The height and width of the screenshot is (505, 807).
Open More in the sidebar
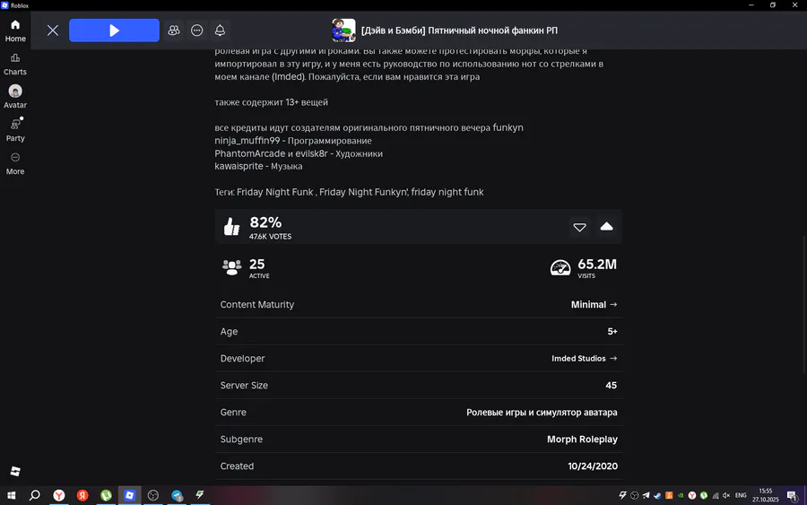[x=15, y=164]
